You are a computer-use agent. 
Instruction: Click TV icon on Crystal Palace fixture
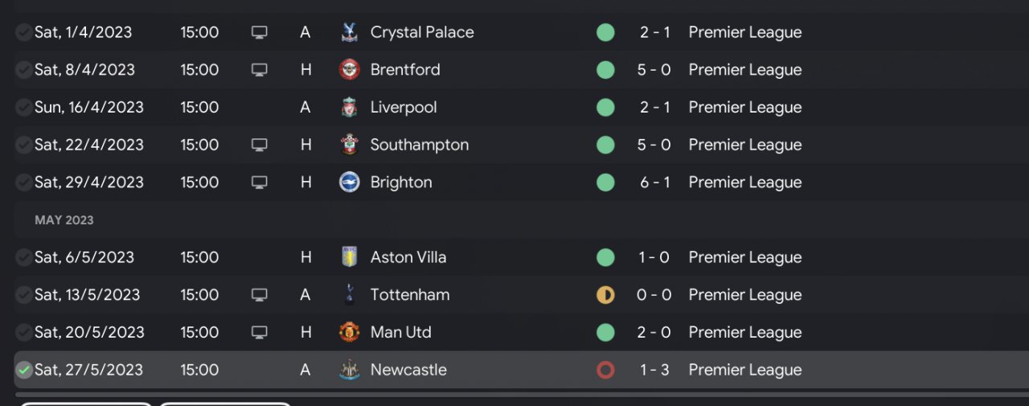259,32
